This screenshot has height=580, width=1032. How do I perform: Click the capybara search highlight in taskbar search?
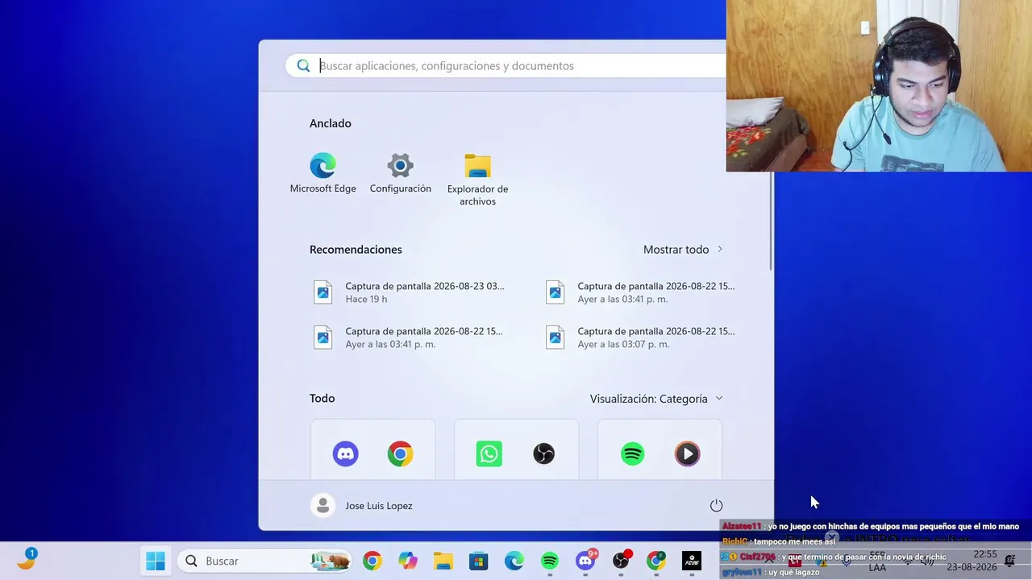(x=331, y=561)
